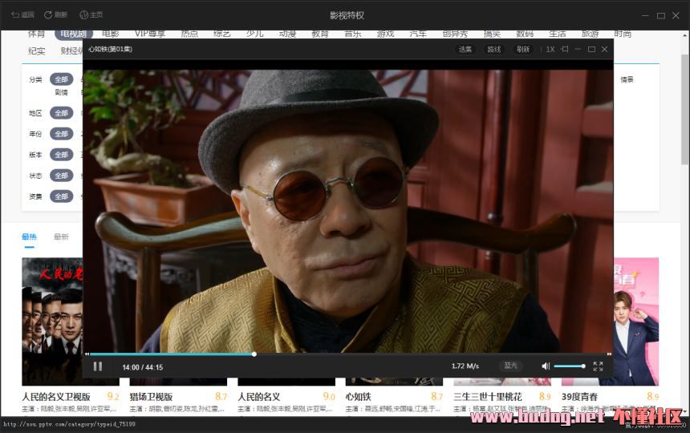This screenshot has height=433, width=690.
Task: Maximize the video player window
Action: [591, 49]
